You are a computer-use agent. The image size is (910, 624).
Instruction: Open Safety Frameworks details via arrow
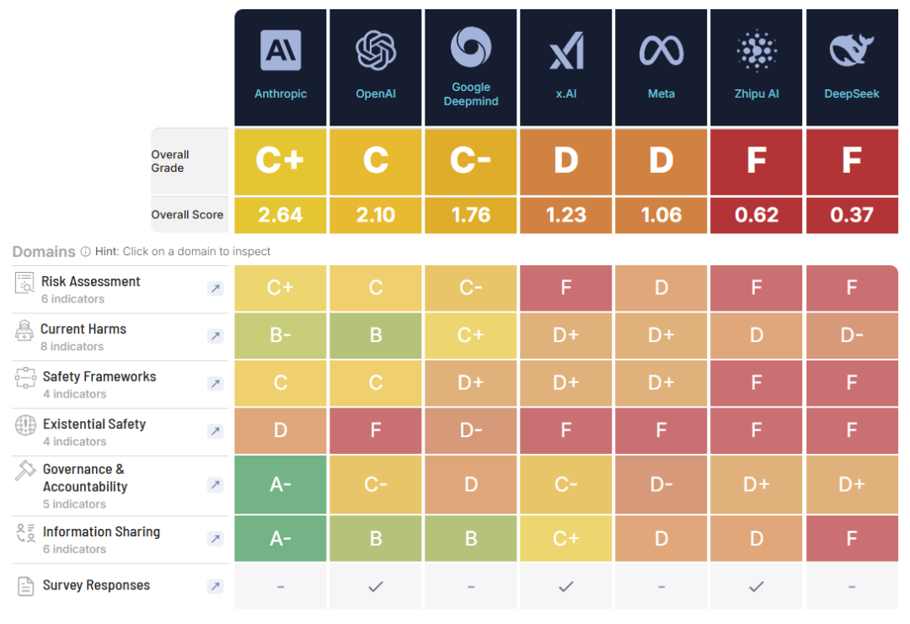pyautogui.click(x=215, y=384)
